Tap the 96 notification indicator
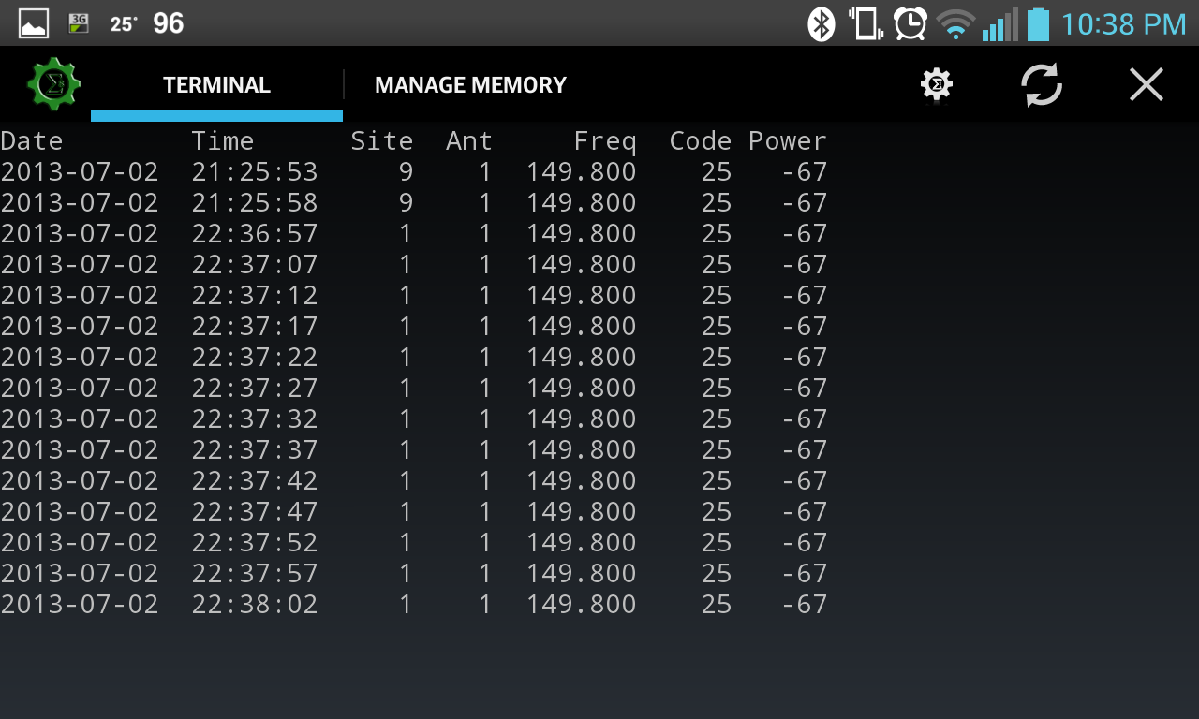The width and height of the screenshot is (1199, 719). point(169,23)
